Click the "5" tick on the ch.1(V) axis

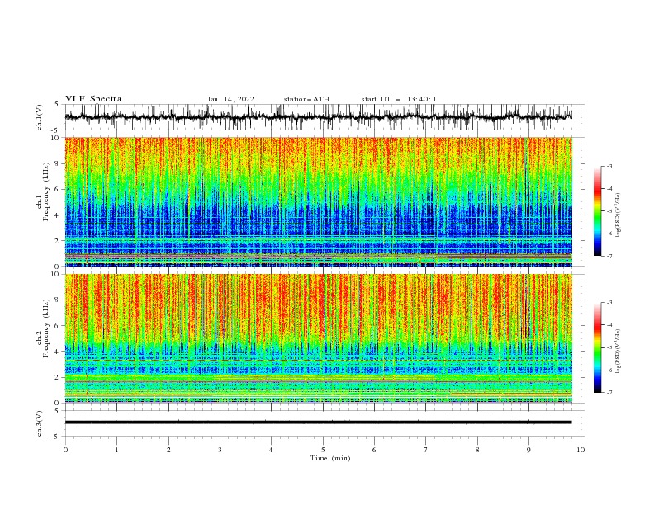pos(57,105)
